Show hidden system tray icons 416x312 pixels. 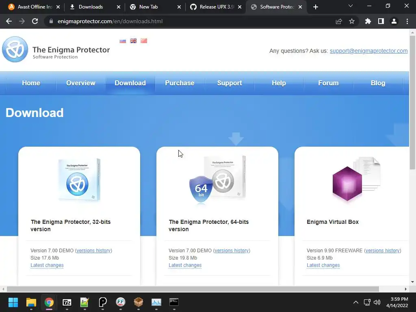(x=356, y=302)
